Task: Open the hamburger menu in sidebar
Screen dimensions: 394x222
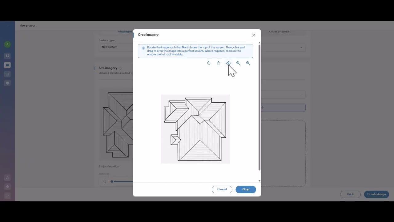Action: coord(7,26)
